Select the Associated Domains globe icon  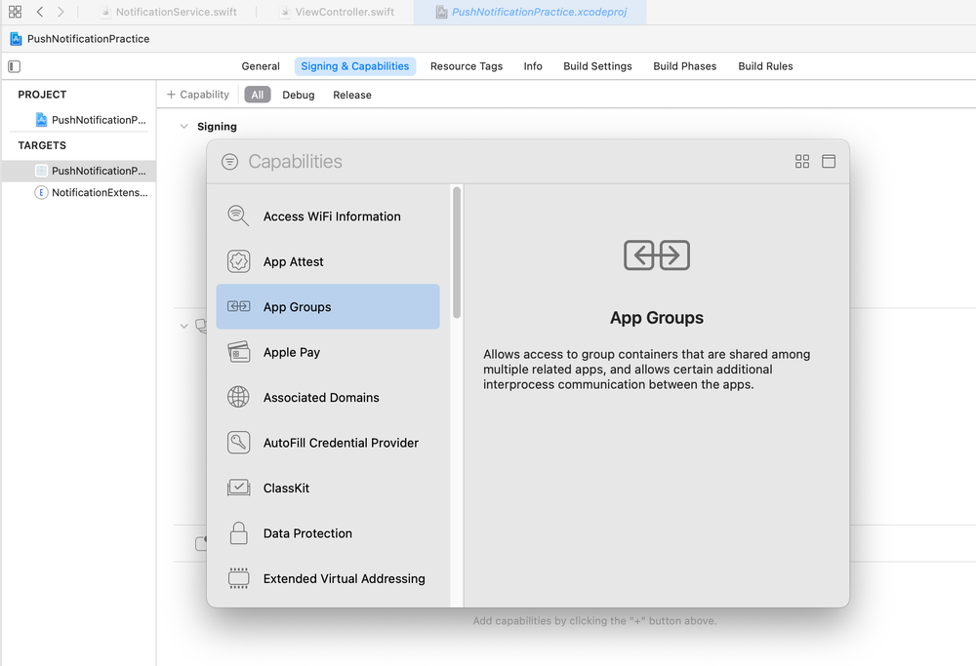tap(238, 397)
